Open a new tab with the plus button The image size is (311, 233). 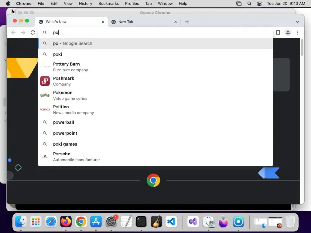tap(187, 22)
